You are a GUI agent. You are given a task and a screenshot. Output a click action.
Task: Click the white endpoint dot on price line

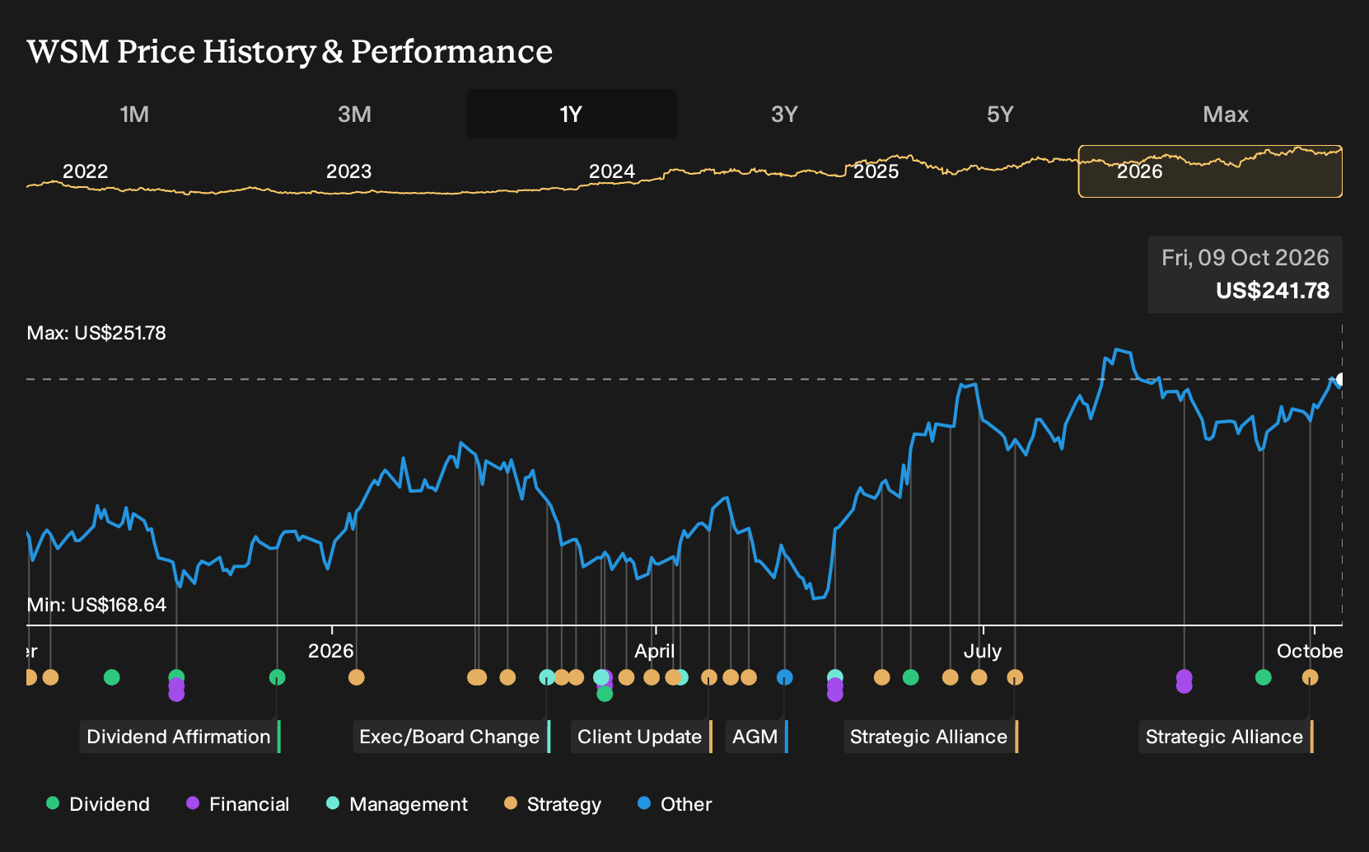(x=1340, y=380)
